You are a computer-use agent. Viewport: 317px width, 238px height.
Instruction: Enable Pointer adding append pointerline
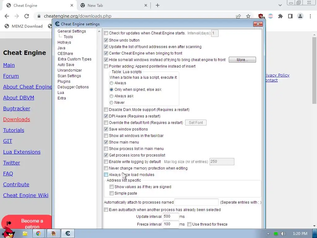106,66
